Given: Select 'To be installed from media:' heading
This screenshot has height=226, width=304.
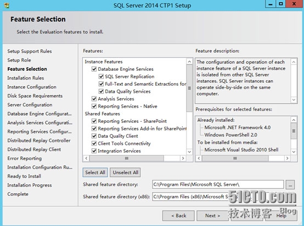Looking at the screenshot, I should tap(227, 143).
